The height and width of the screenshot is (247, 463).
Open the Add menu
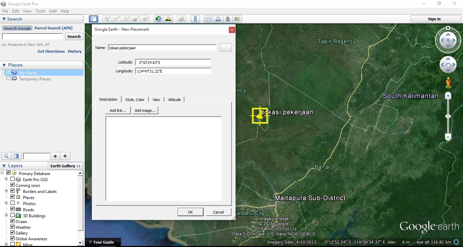pos(53,11)
